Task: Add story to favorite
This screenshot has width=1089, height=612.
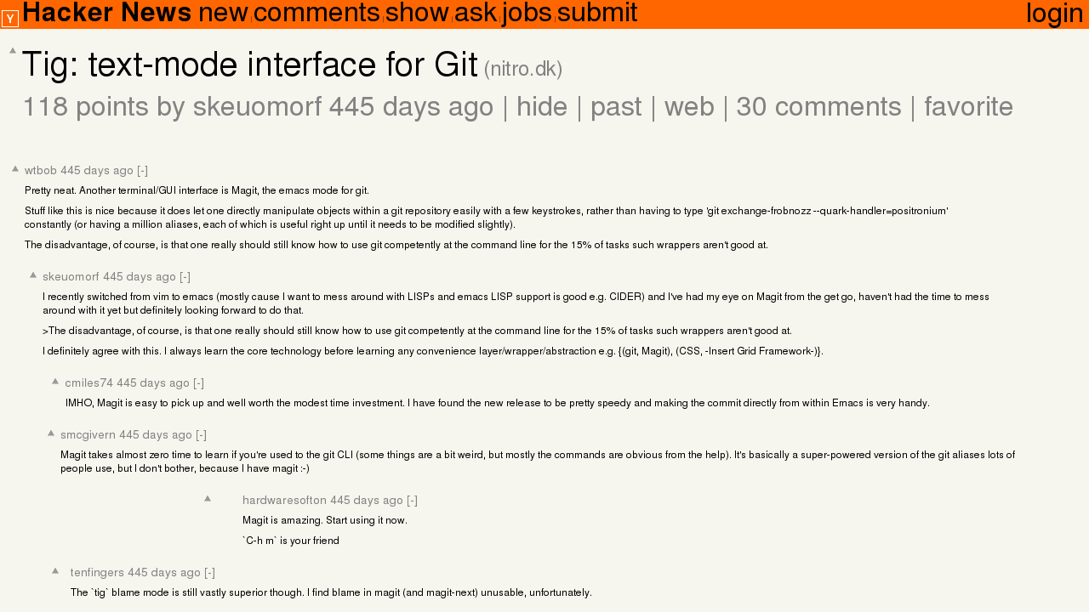Action: 968,107
